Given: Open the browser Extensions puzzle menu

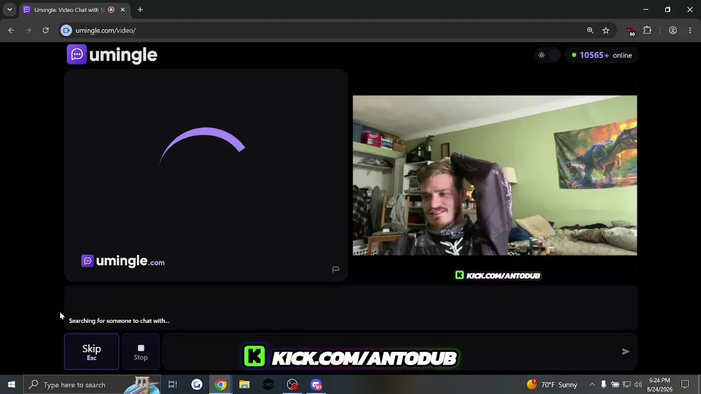Looking at the screenshot, I should coord(647,31).
